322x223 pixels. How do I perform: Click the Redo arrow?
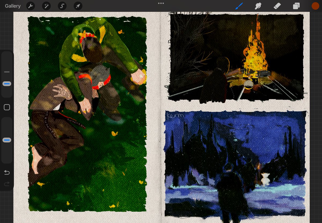(x=7, y=184)
